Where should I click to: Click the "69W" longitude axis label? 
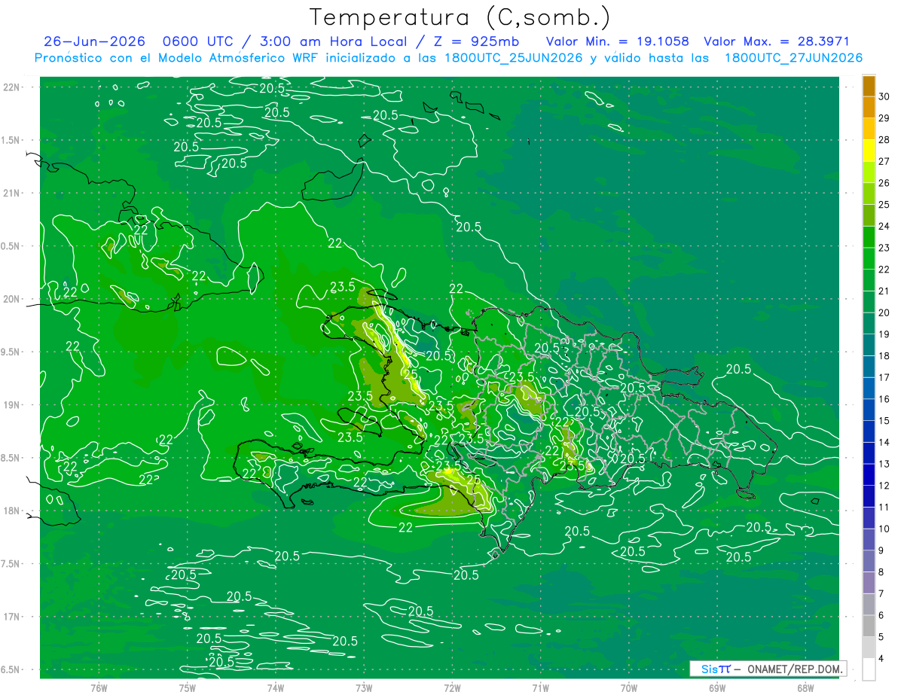[716, 687]
